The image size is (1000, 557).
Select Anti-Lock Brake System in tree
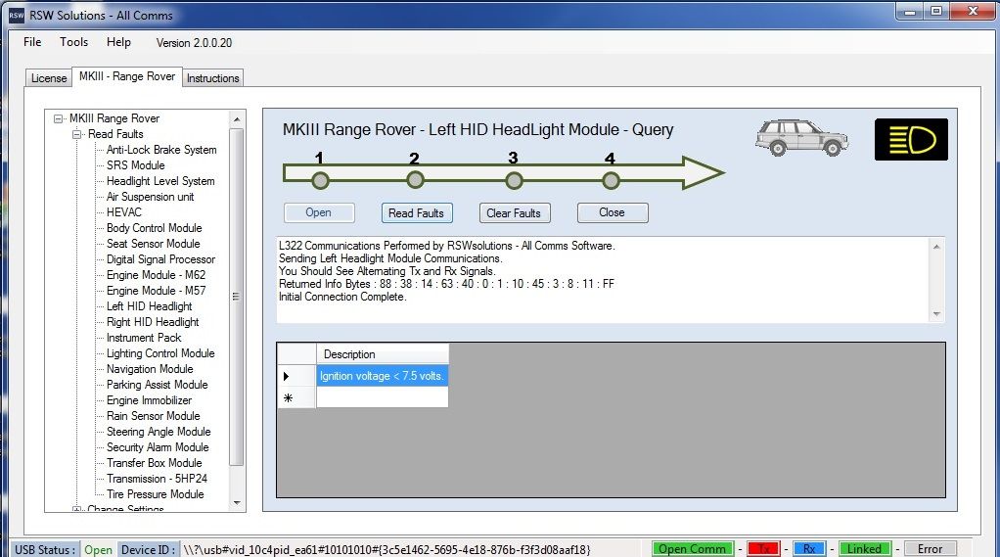tap(161, 150)
